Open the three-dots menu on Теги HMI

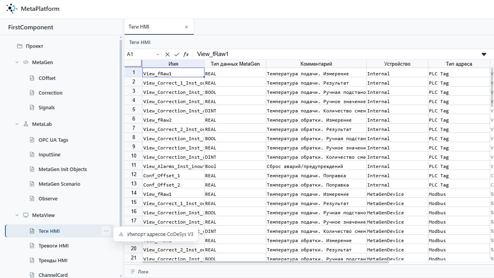point(106,231)
